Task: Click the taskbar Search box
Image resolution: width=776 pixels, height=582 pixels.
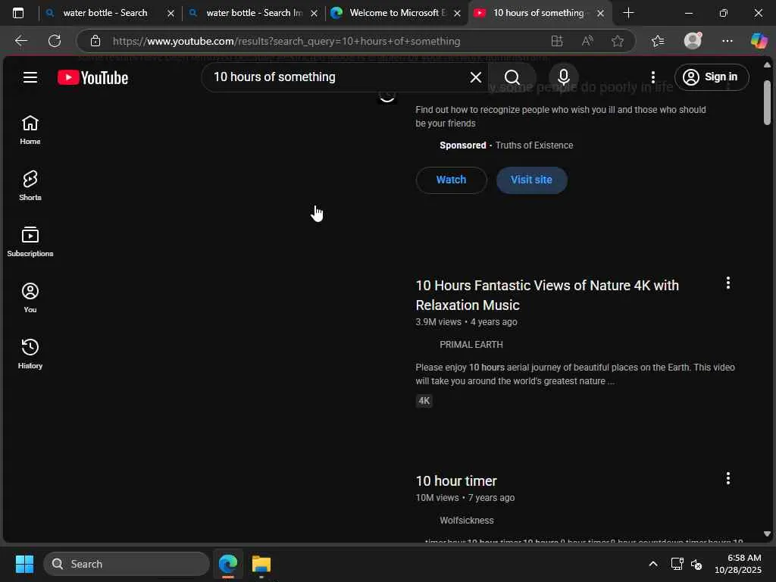Action: [x=127, y=564]
